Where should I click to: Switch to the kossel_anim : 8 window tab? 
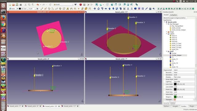point(33,106)
